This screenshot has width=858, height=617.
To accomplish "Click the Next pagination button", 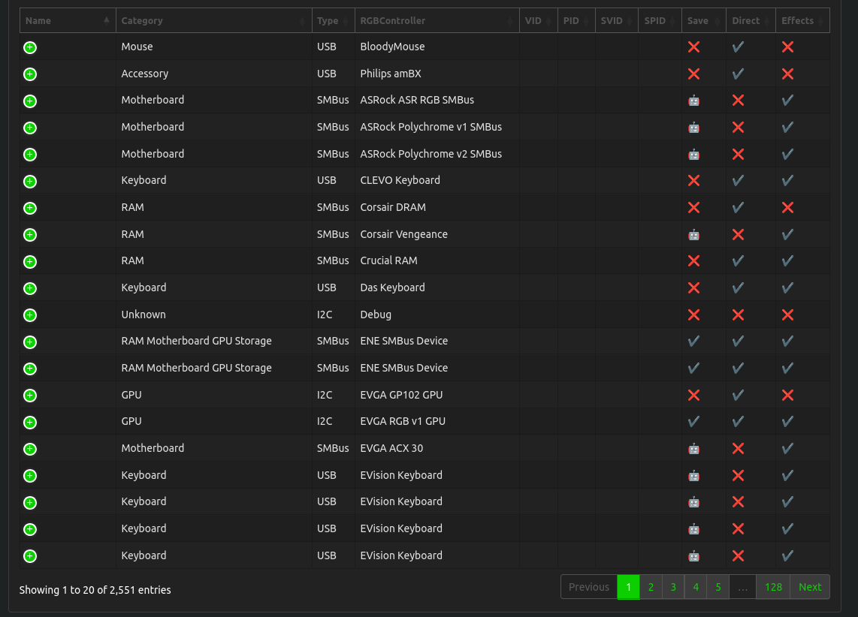I will coord(810,587).
